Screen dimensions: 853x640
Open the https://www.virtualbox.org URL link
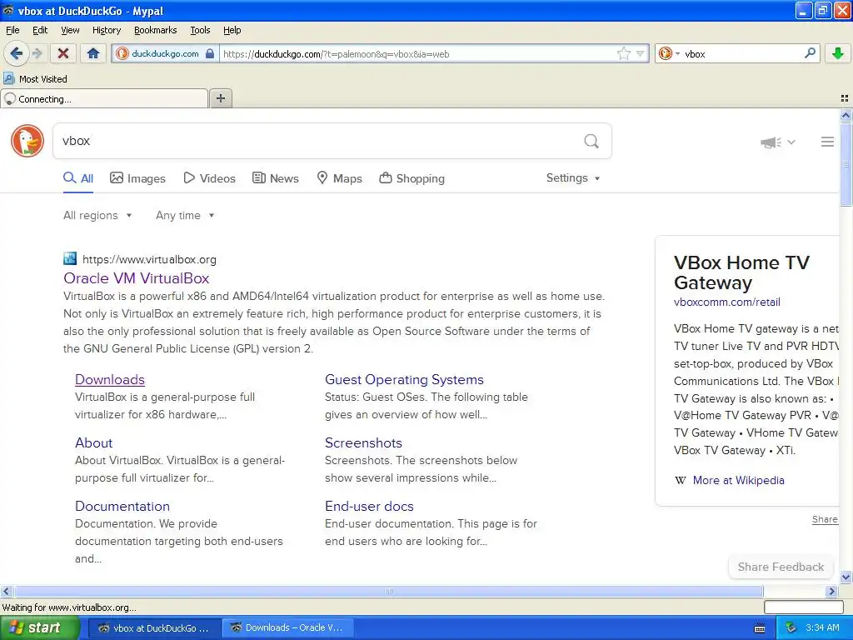(149, 260)
